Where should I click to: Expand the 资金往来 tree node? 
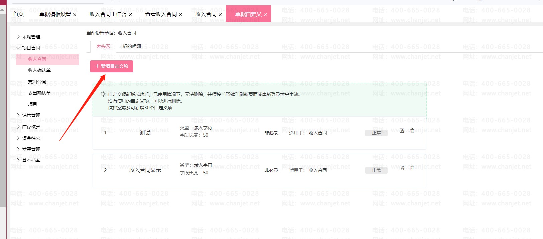tap(18, 138)
